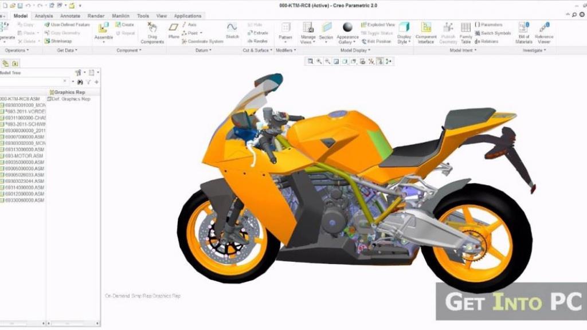Screen dimensions: 587x330
Task: Click the Def. Graphics Rep cell
Action: (69, 99)
